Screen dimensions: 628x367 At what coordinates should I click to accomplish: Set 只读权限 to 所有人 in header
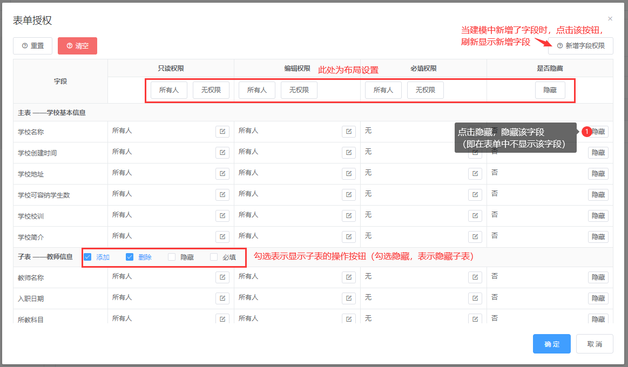[168, 90]
